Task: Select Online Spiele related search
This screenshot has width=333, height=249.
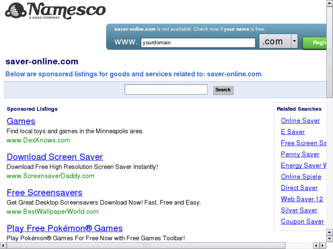Action: pyautogui.click(x=301, y=177)
